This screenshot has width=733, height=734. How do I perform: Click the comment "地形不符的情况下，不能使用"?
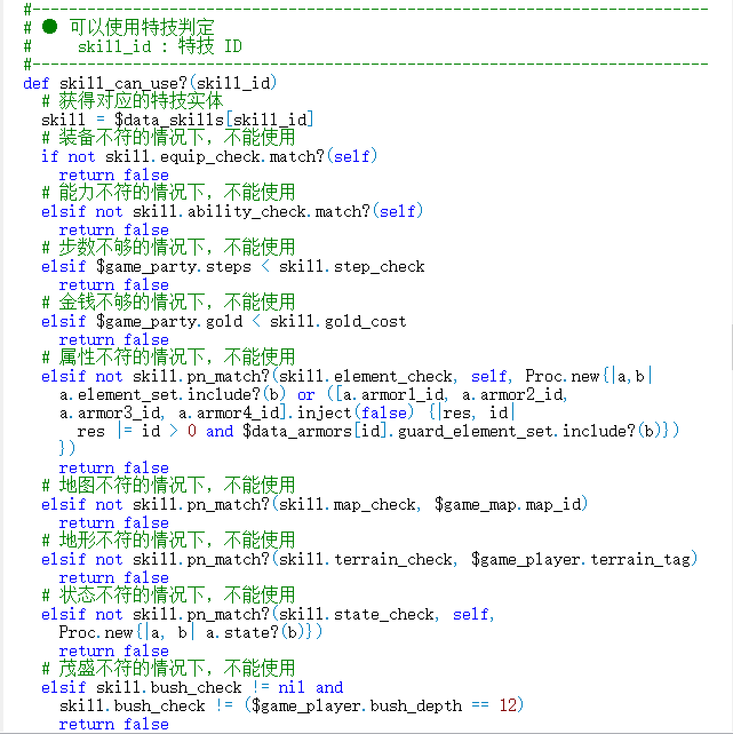(177, 540)
